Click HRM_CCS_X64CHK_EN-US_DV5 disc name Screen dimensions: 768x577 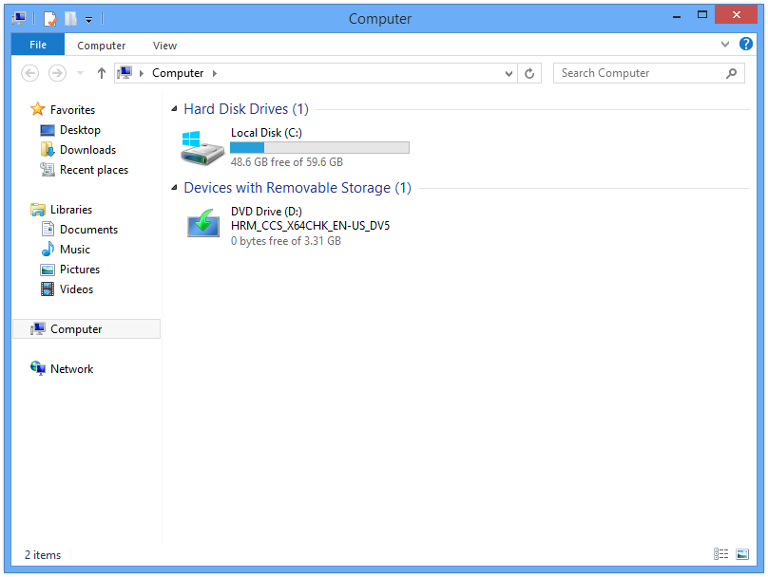[311, 226]
